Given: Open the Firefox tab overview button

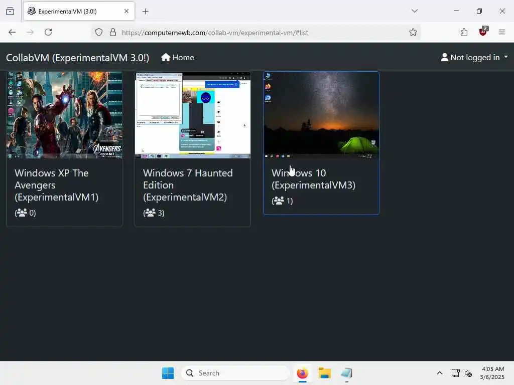Looking at the screenshot, I should click(10, 11).
